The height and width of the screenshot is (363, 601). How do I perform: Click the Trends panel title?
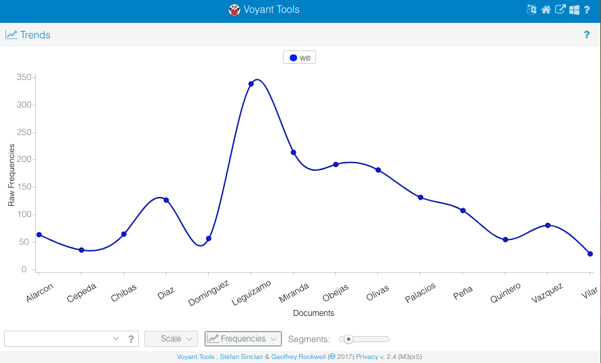(x=35, y=35)
